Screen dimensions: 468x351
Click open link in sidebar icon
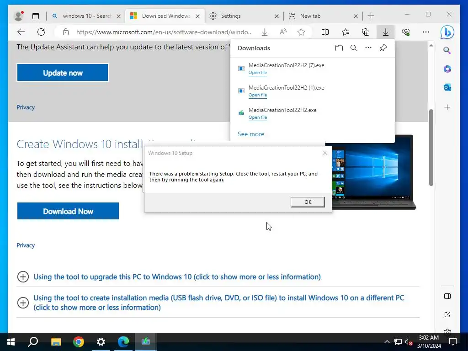(x=447, y=314)
